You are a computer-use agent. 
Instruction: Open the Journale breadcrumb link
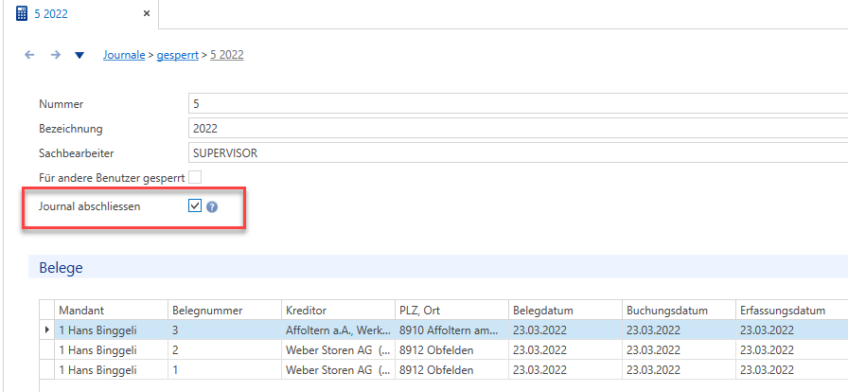click(x=124, y=55)
